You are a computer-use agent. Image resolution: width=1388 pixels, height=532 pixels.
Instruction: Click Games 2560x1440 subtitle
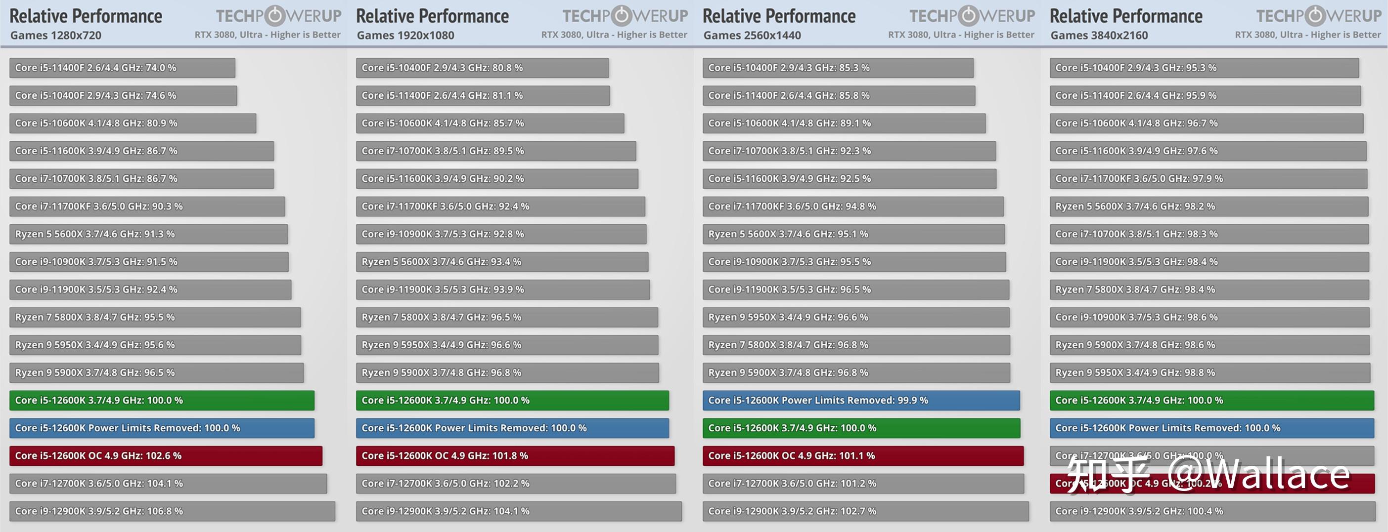coord(752,36)
